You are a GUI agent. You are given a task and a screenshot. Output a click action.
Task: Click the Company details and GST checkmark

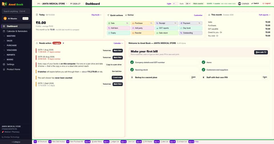click(x=132, y=62)
